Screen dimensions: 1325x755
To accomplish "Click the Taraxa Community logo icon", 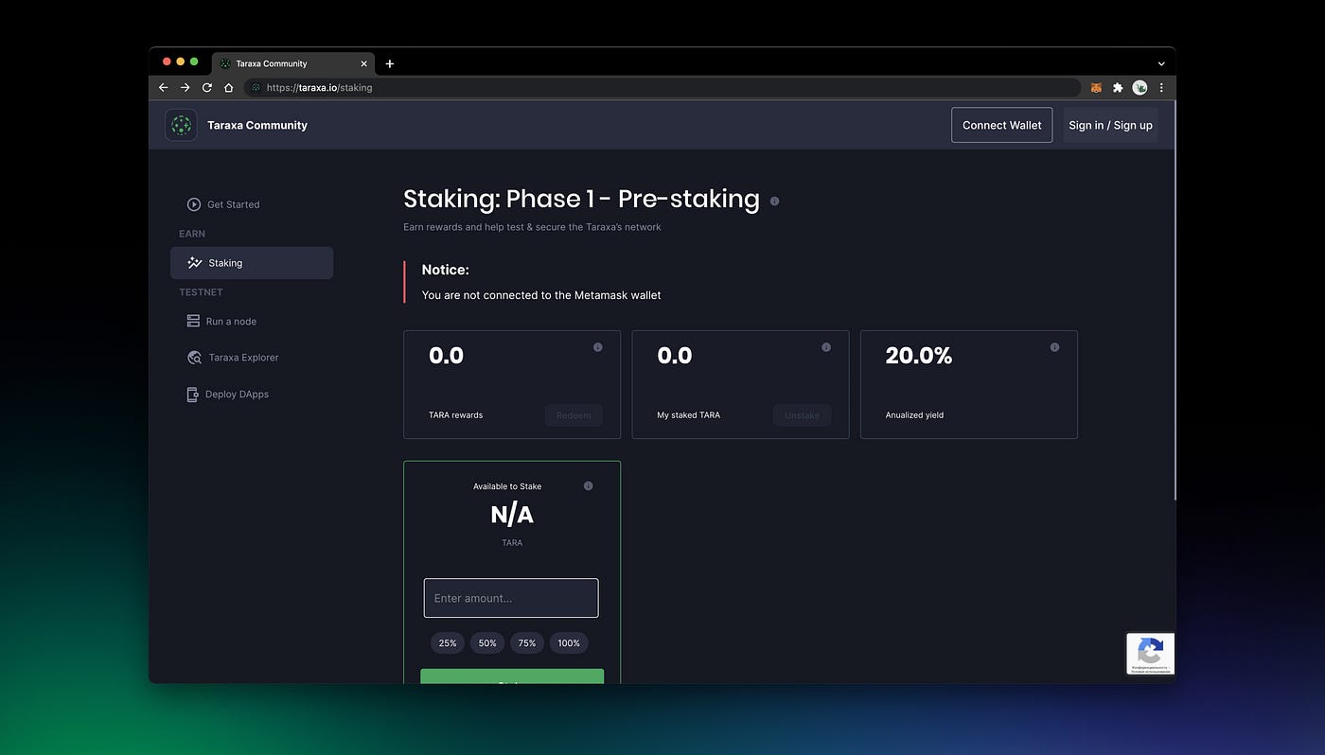I will [x=181, y=125].
